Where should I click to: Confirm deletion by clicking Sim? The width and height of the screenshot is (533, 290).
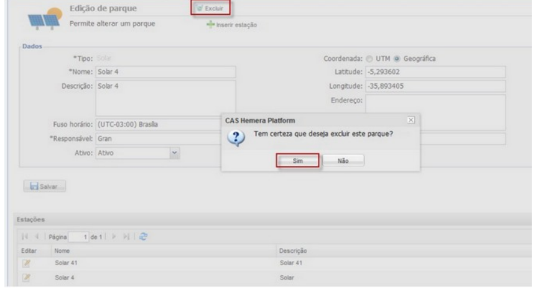point(298,160)
